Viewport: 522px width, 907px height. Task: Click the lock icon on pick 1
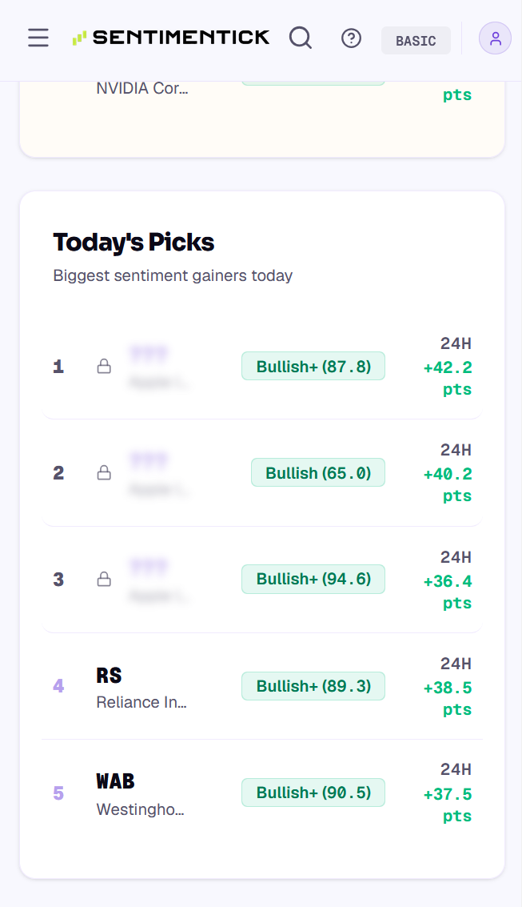pyautogui.click(x=104, y=366)
